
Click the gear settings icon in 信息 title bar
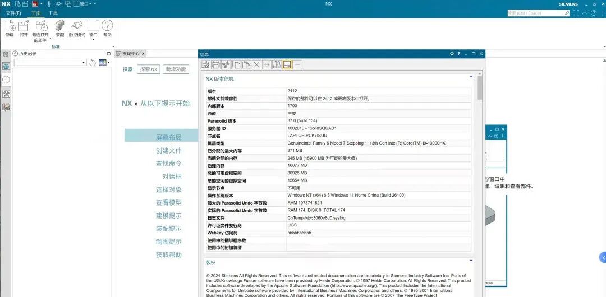coord(452,54)
